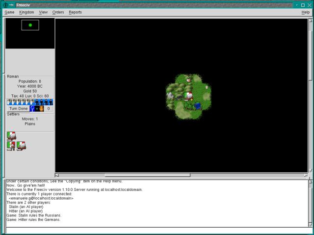Click the 'Population: 0' label
The width and height of the screenshot is (314, 235).
(x=30, y=81)
